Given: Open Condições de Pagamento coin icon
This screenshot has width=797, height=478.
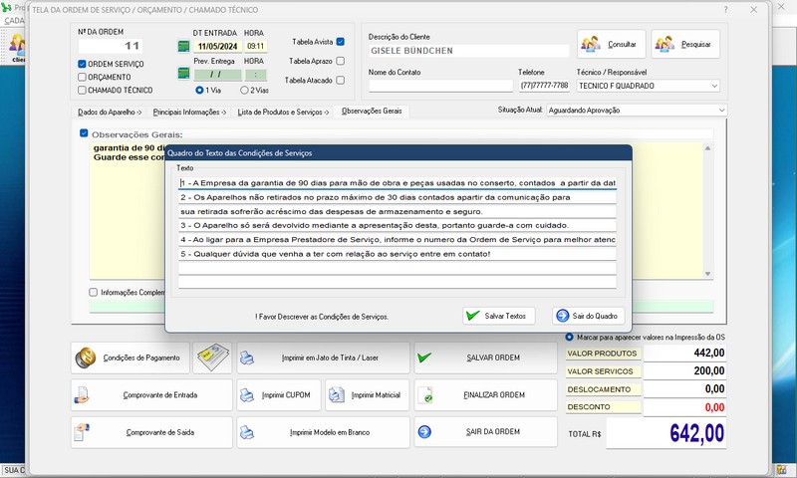Looking at the screenshot, I should [x=86, y=358].
